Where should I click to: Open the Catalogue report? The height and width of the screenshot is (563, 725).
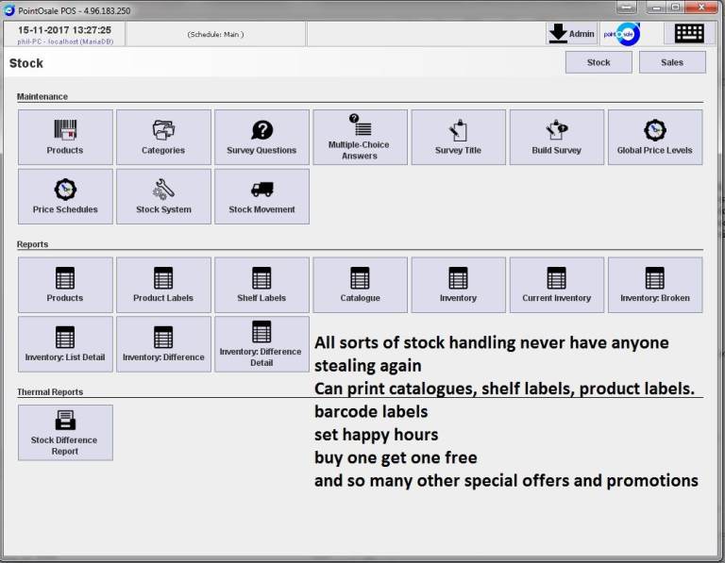(x=360, y=285)
